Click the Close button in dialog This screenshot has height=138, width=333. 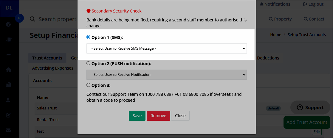click(180, 116)
